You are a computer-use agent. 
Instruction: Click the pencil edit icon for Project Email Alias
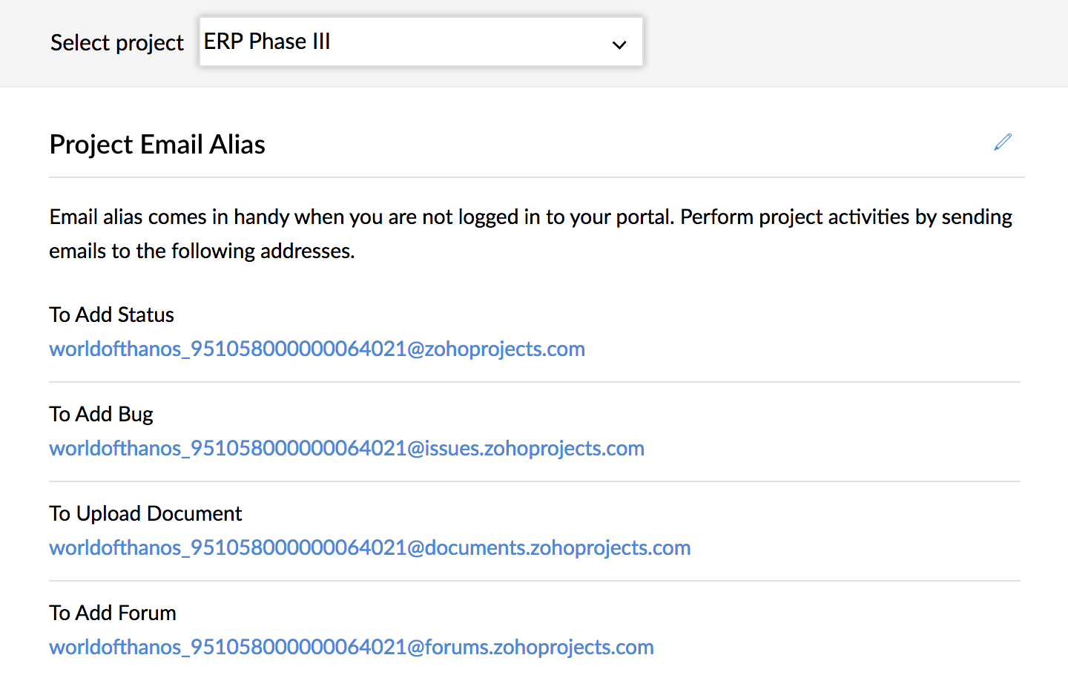tap(1003, 142)
